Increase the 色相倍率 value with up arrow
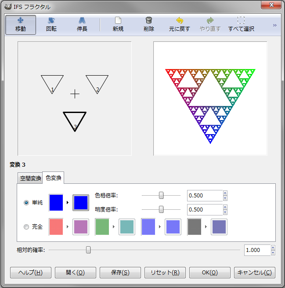285x288 pixels. click(225, 193)
